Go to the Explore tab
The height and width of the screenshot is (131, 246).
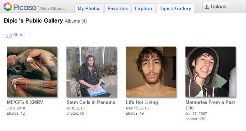(143, 8)
